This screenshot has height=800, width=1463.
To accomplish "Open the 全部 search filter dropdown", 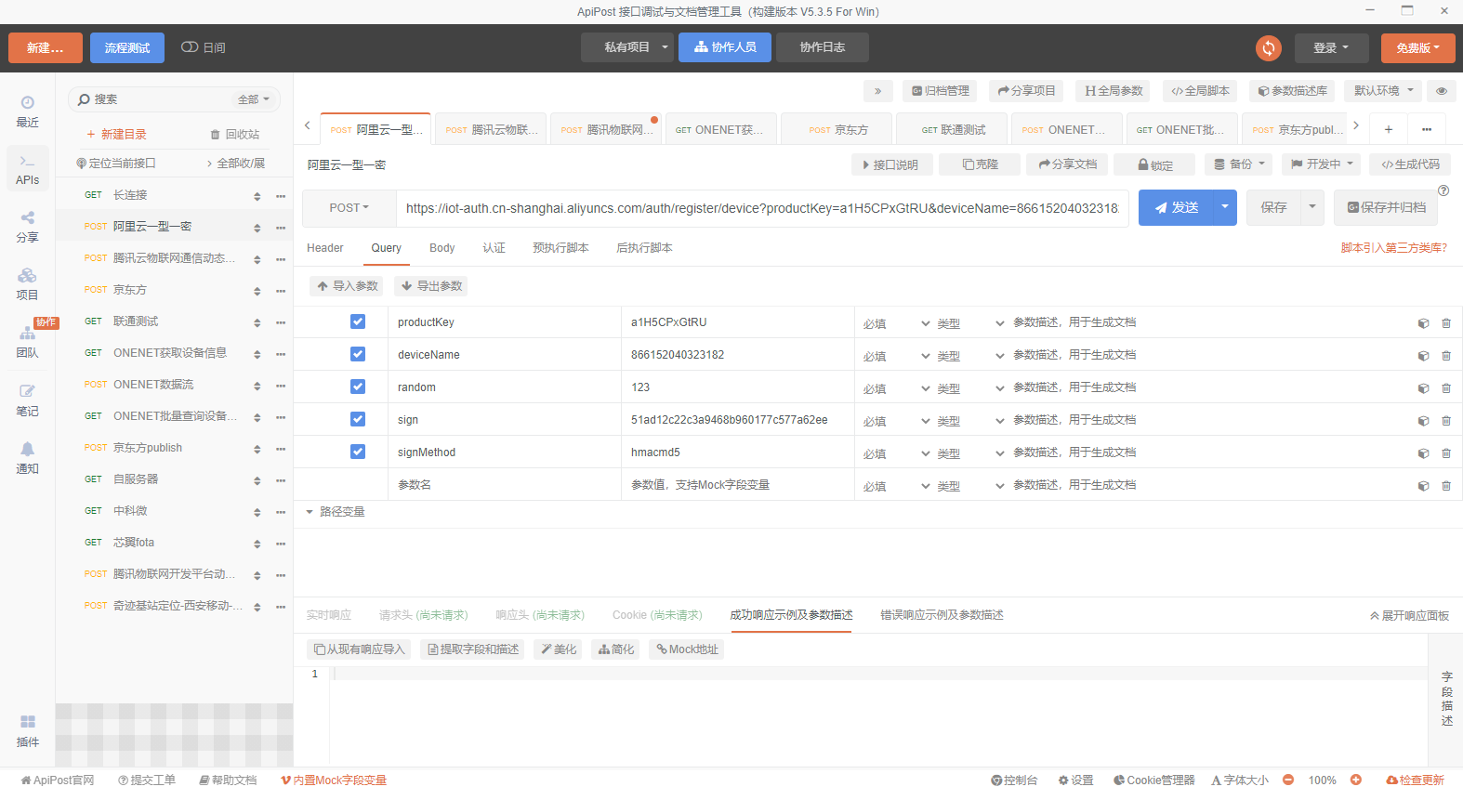I will [254, 99].
